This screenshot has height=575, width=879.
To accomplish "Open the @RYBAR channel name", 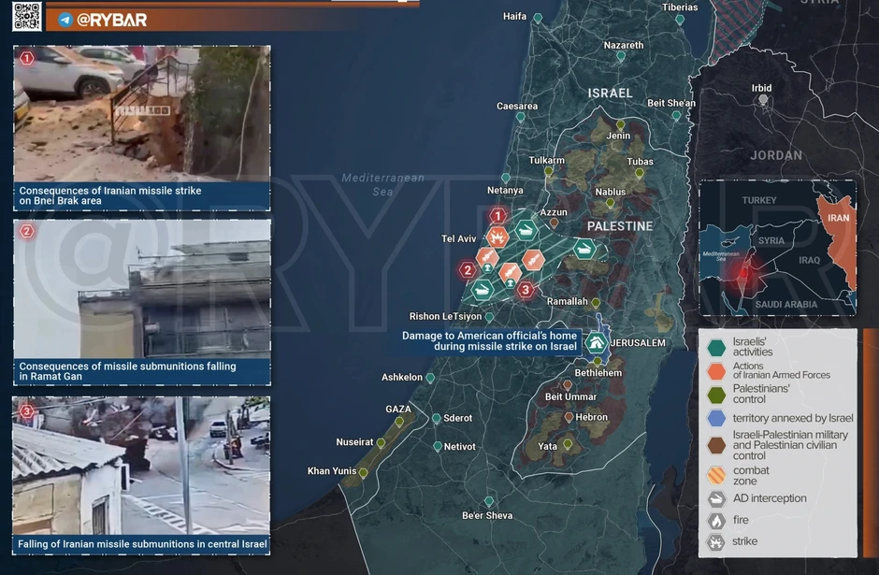I will tap(111, 21).
